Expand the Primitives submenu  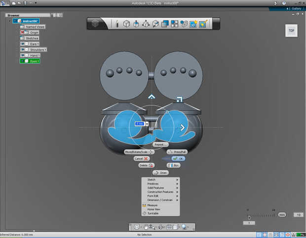tap(160, 184)
